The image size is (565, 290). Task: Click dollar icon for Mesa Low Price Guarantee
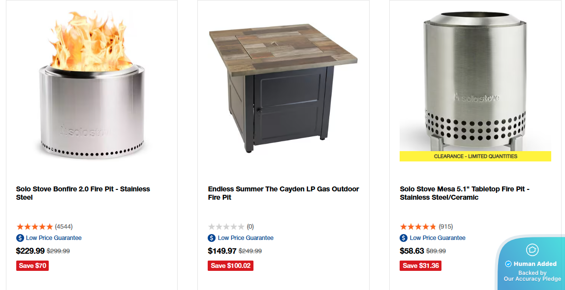404,238
